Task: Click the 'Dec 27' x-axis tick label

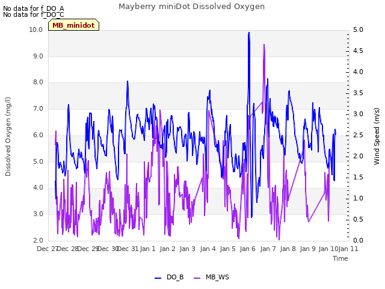Action: coord(47,249)
